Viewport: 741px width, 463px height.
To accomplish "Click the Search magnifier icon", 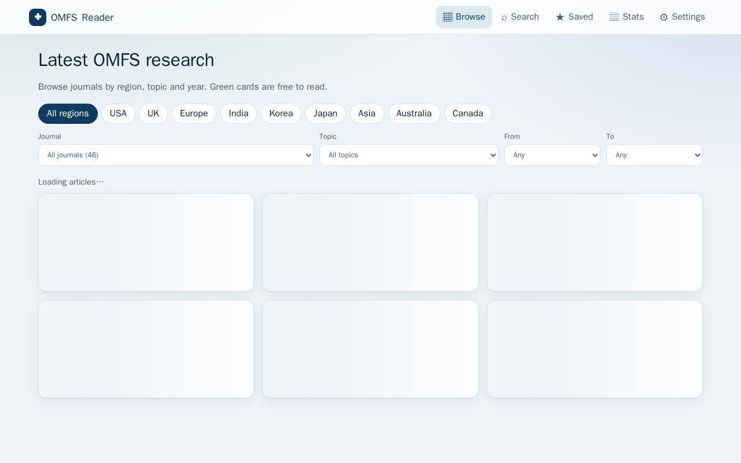I will coord(504,17).
